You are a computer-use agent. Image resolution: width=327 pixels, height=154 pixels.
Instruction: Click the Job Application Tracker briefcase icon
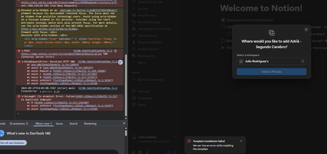(134, 29)
